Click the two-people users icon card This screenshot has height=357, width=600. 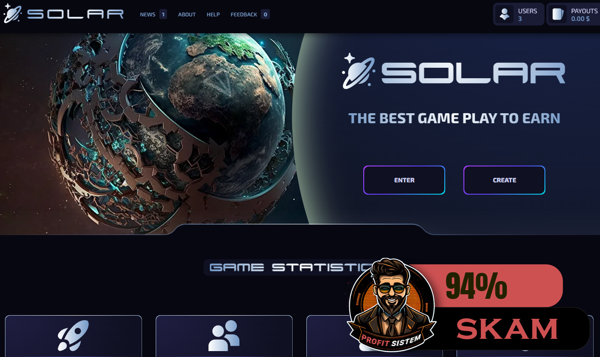point(224,336)
